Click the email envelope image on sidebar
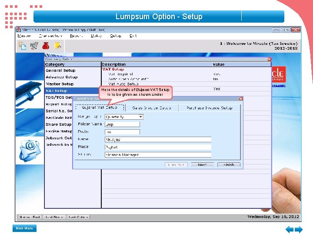The image size is (313, 235). point(30,151)
